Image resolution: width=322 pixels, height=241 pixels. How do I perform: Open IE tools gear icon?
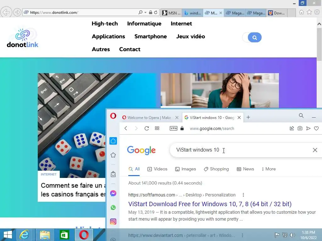coord(317,12)
